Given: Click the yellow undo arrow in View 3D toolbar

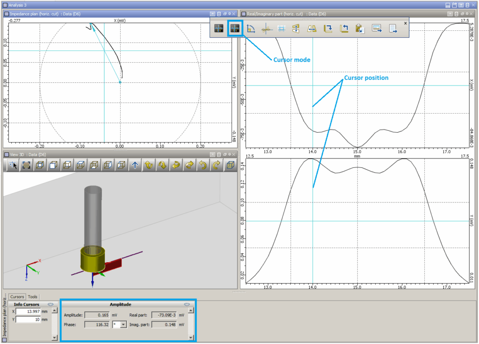Looking at the screenshot, I should point(202,165).
